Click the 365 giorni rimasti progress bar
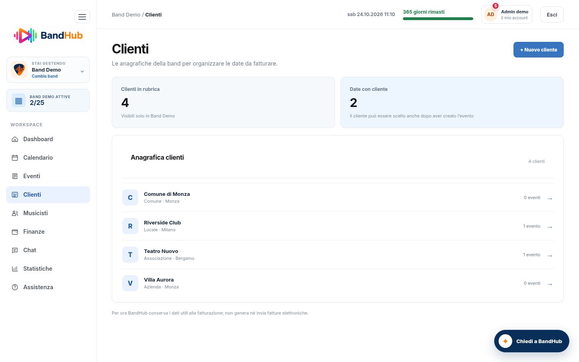The image size is (579, 362). [x=438, y=19]
